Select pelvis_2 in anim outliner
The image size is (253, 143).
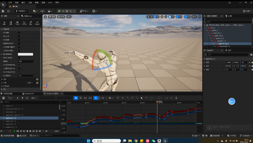pos(215,30)
